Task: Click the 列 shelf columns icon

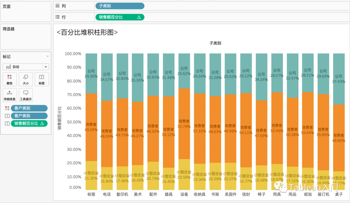Action: (x=57, y=6)
